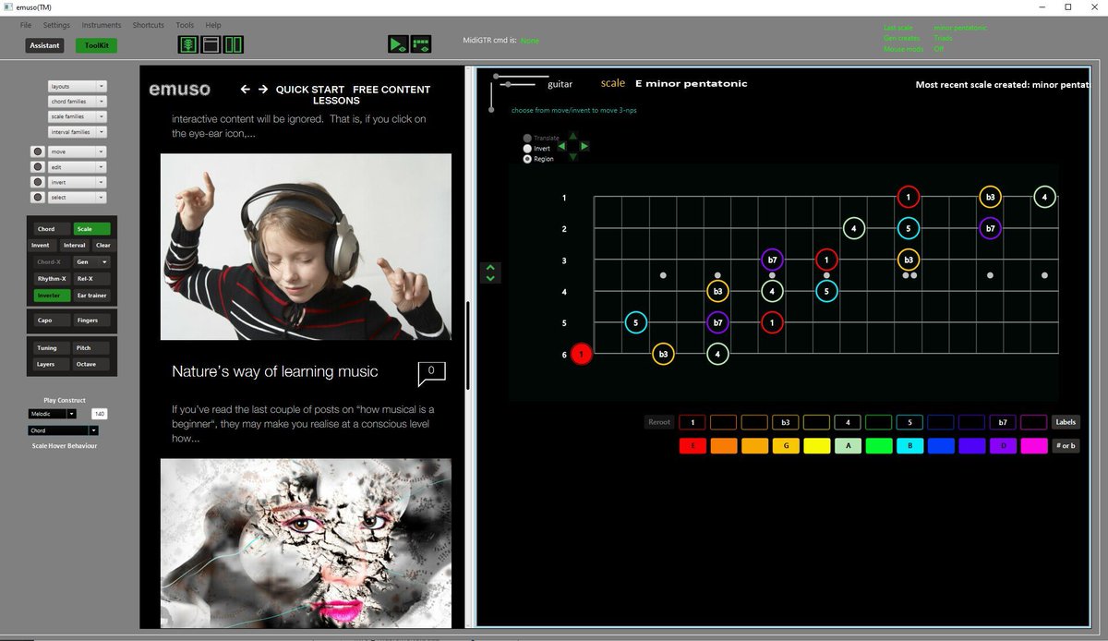The height and width of the screenshot is (641, 1108).
Task: Open the QUICK START link
Action: (x=310, y=90)
